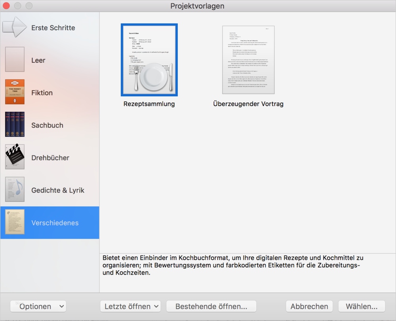
Task: Expand the Letzte öffnen dropdown
Action: [130, 306]
